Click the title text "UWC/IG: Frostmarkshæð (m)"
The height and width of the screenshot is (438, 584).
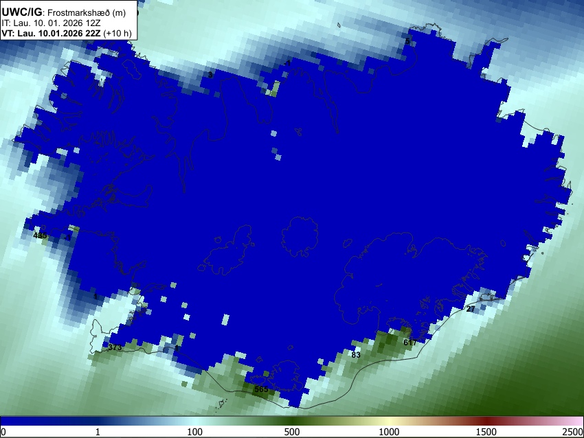point(64,12)
